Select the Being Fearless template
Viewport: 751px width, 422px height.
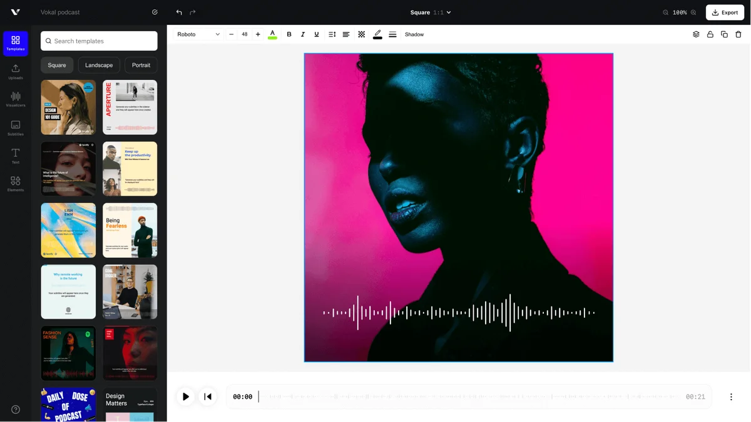130,230
